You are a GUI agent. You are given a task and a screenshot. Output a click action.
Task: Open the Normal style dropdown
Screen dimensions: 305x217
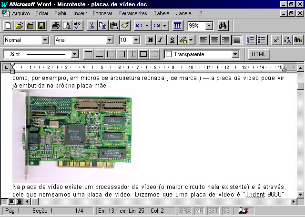(45, 40)
